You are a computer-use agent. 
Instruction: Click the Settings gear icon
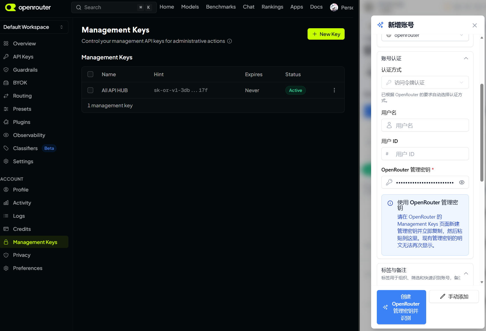[6, 161]
